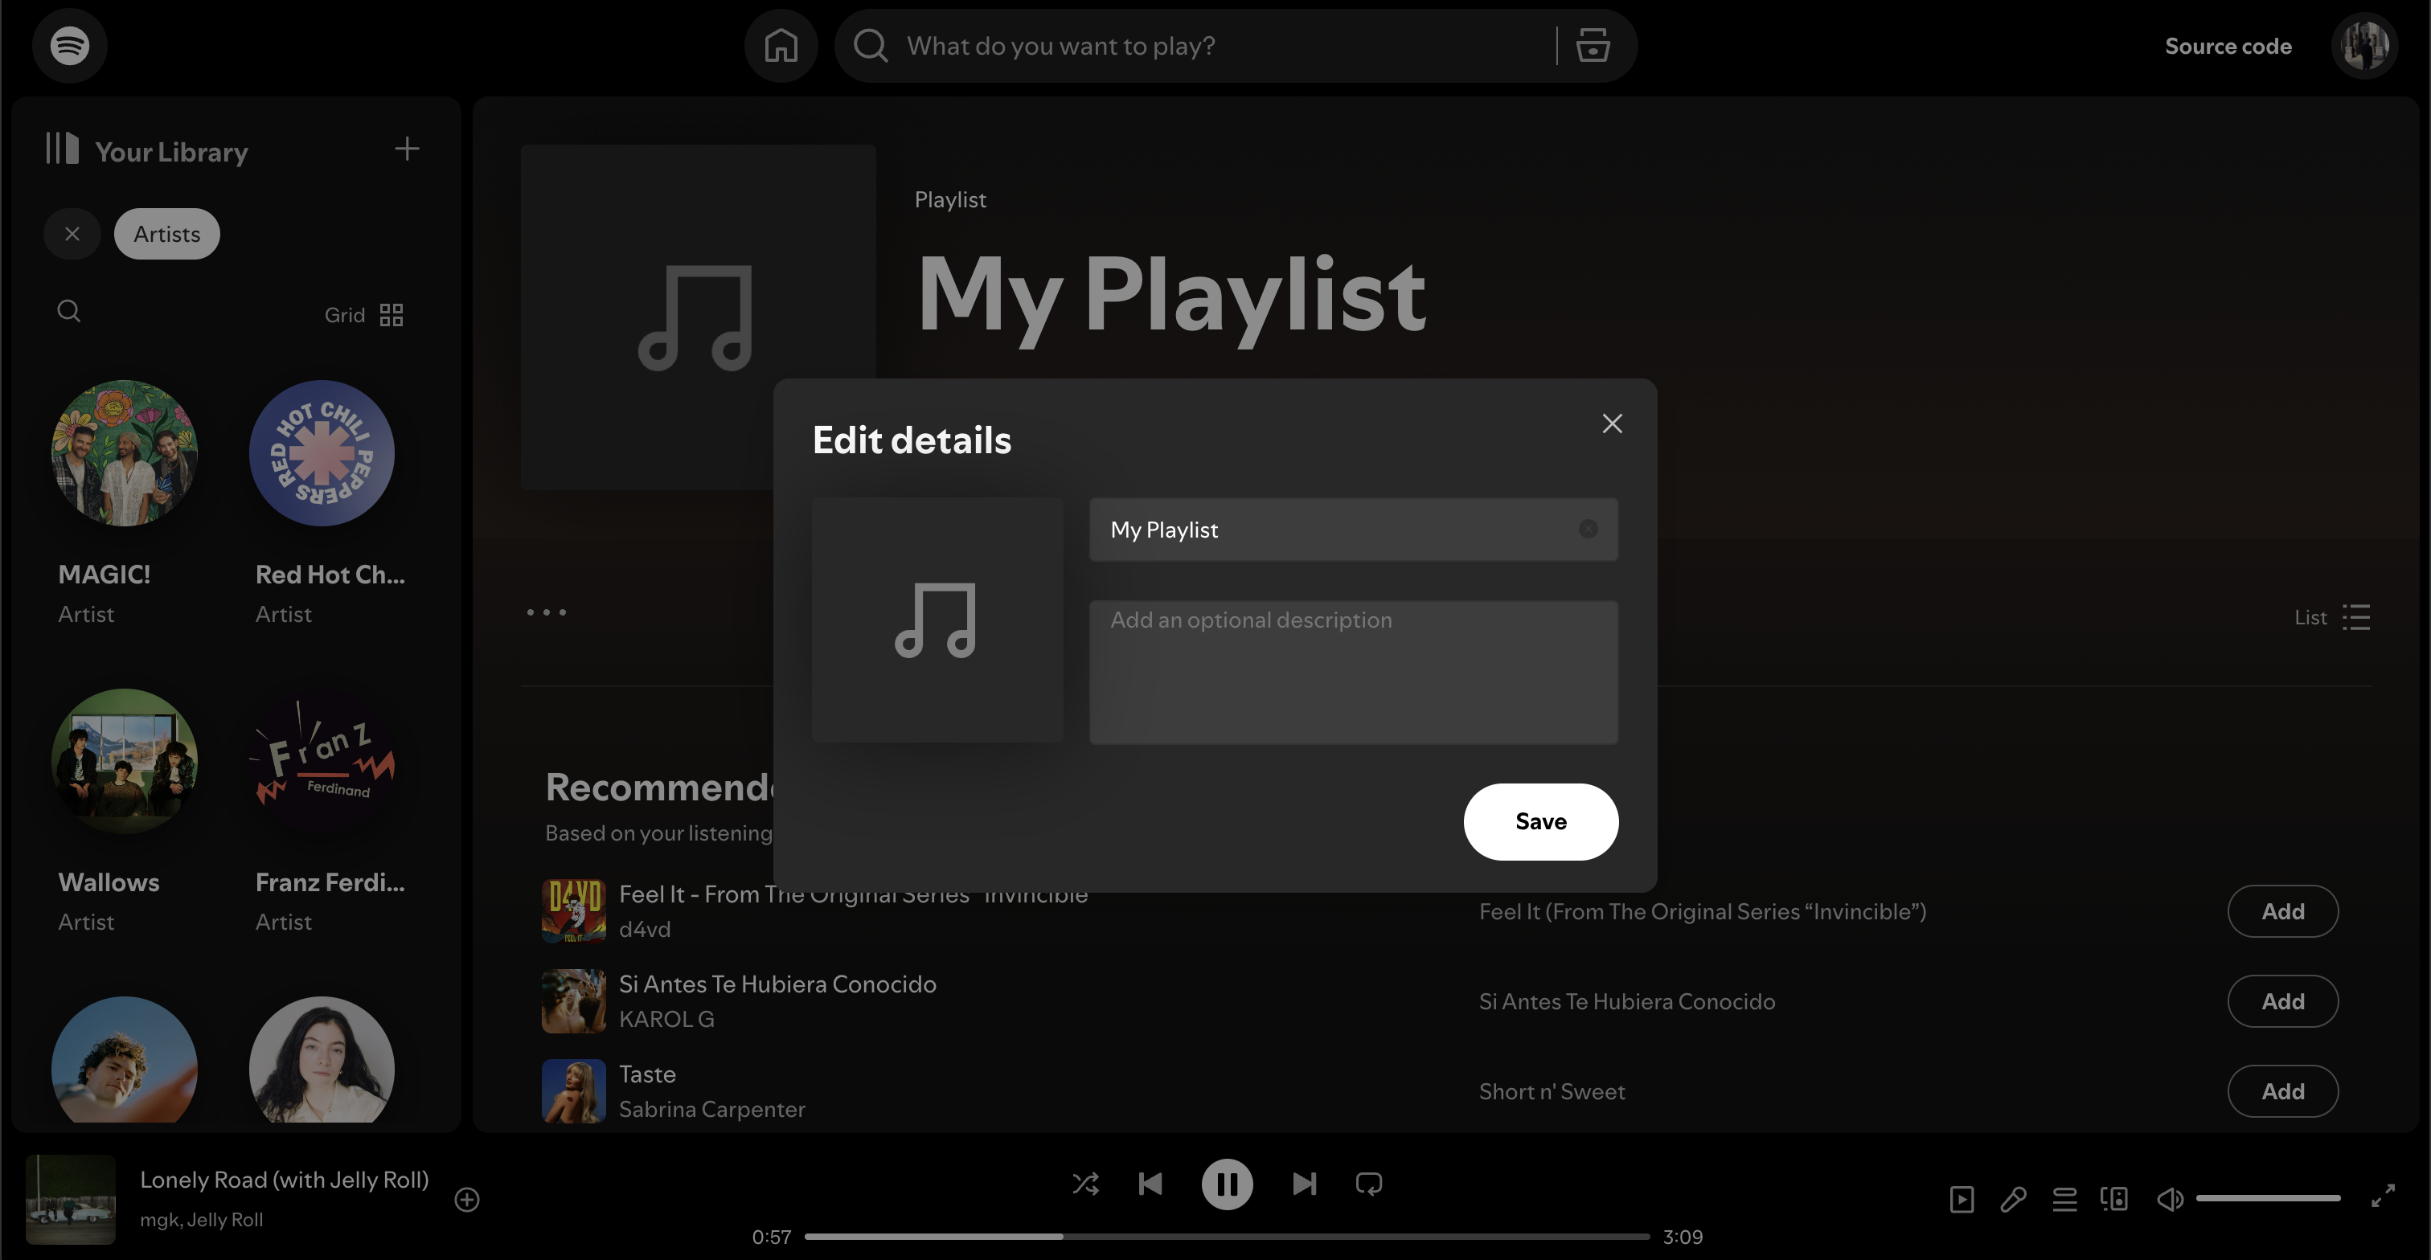Toggle repeat mode
Screen dimensions: 2431x1260
pos(1368,1184)
